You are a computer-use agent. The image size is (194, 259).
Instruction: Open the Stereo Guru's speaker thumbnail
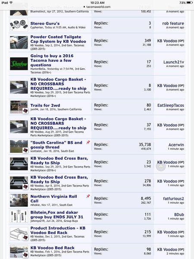click(x=19, y=25)
